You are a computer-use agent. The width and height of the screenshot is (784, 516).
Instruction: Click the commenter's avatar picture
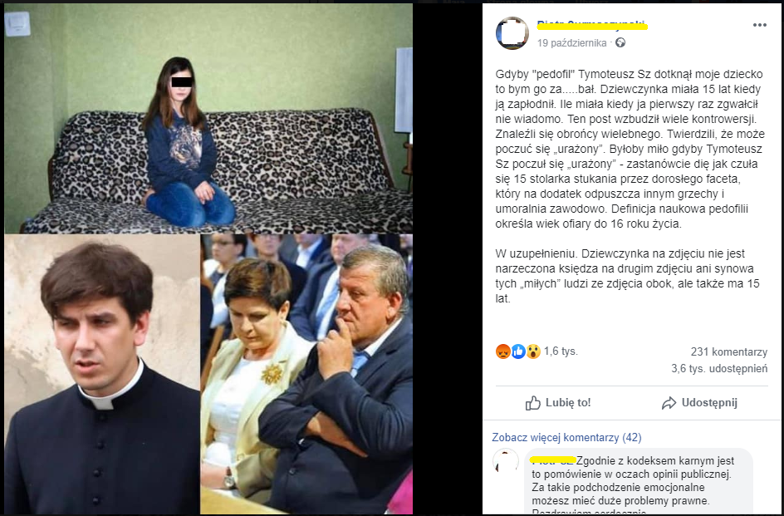click(x=506, y=461)
